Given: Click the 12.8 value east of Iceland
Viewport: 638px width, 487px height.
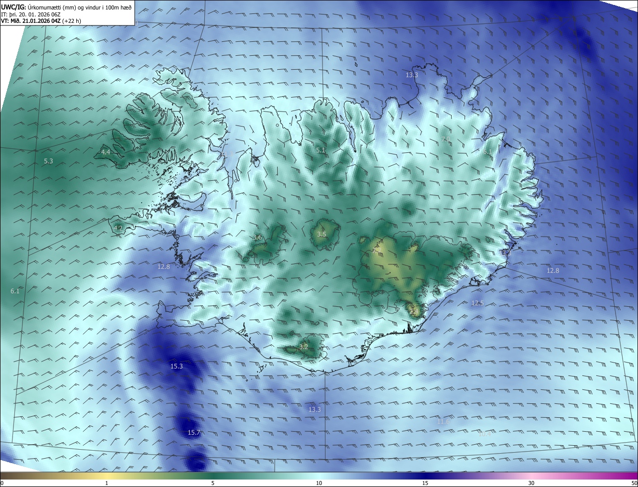Looking at the screenshot, I should [553, 270].
